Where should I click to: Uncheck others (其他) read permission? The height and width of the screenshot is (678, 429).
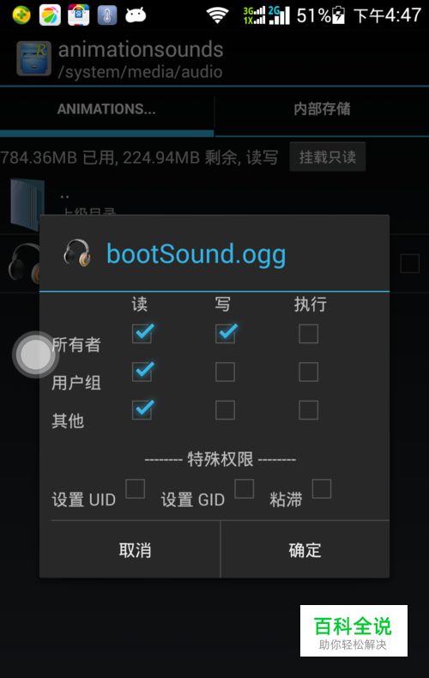142,409
